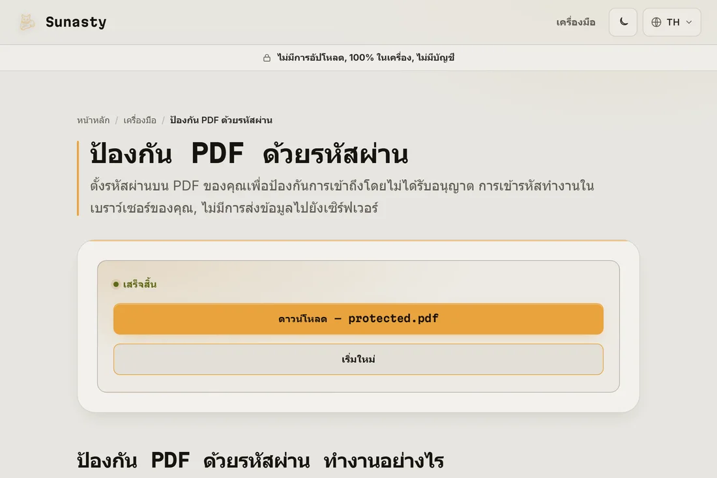Click the description paragraph starting ตั้งรหัสผ่านบน PDF
Image resolution: width=717 pixels, height=478 pixels.
click(342, 197)
